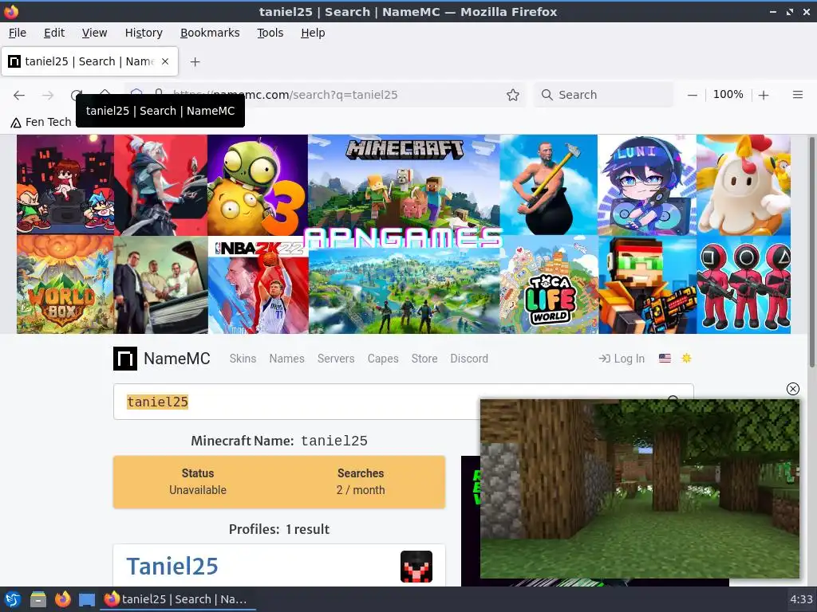Open the file manager from the taskbar
This screenshot has height=612, width=817.
[37, 599]
